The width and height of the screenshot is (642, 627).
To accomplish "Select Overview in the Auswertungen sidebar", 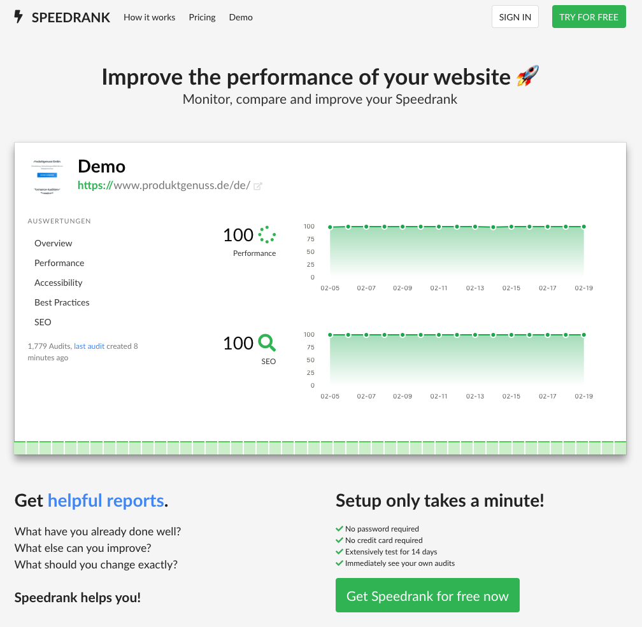I will pyautogui.click(x=53, y=243).
